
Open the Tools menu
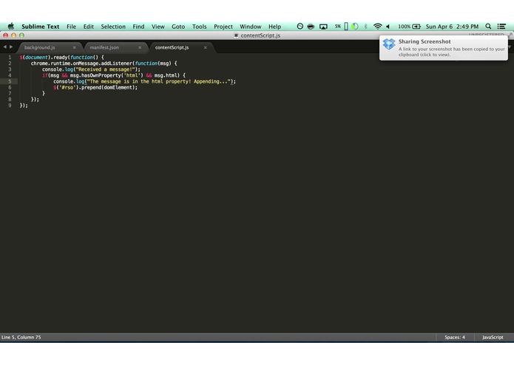point(199,27)
